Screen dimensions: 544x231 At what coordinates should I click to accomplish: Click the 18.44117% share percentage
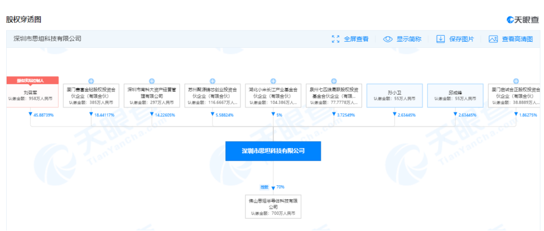(x=104, y=115)
